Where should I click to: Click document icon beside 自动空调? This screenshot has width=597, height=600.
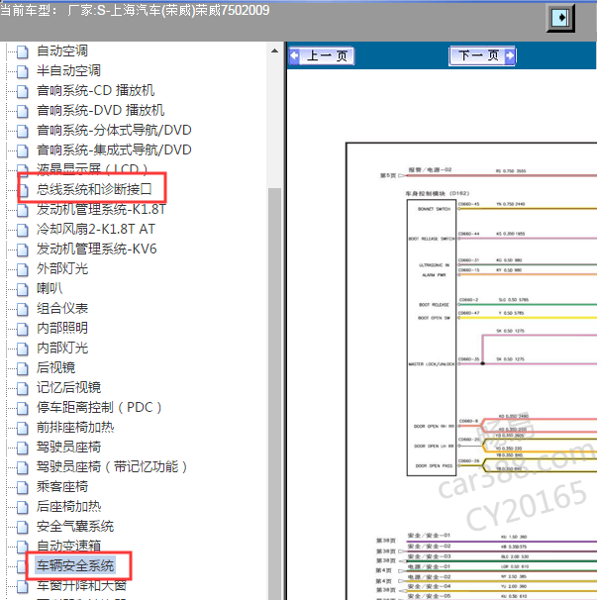click(22, 51)
